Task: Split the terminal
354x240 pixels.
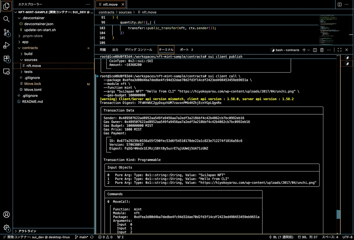Action: tap(315, 50)
